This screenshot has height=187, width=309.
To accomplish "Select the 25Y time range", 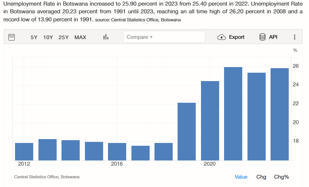I will coord(64,37).
